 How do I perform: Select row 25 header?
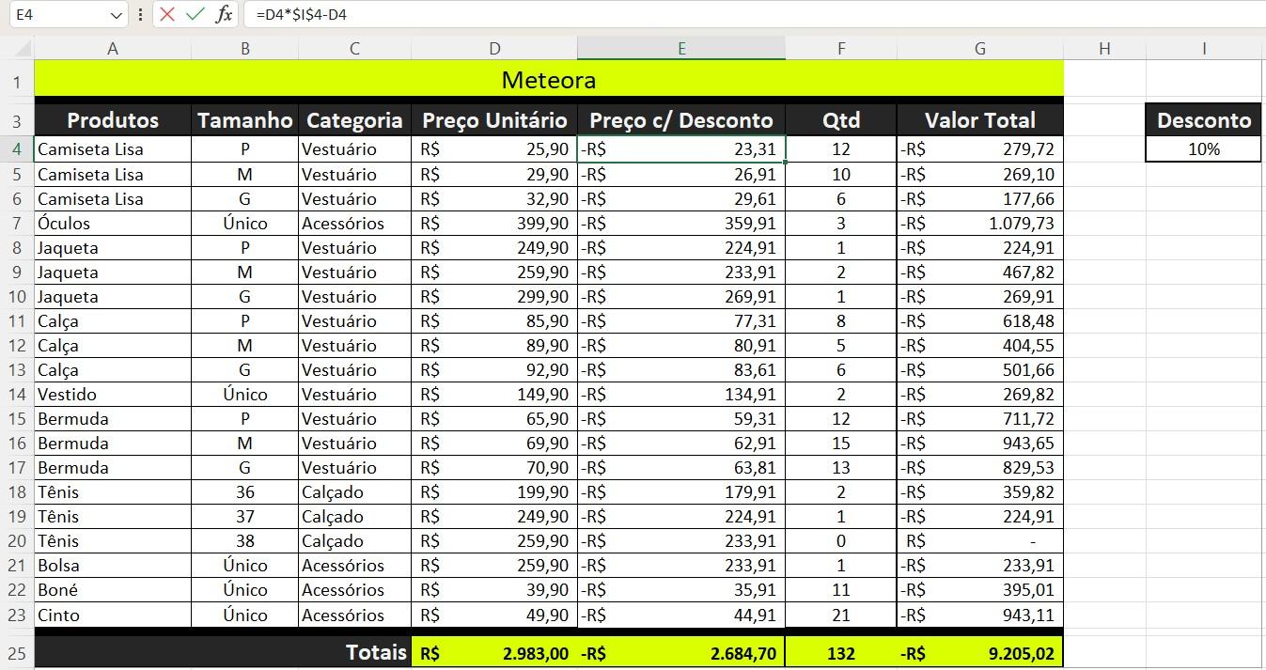[17, 653]
